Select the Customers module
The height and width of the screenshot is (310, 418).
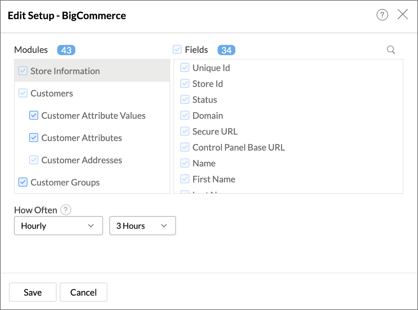point(52,93)
